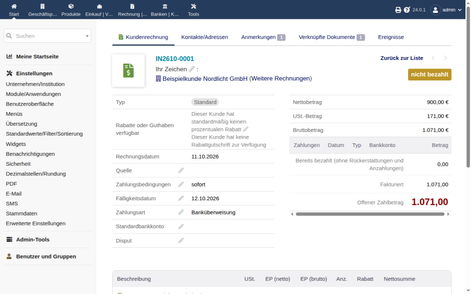Open the Einkauf briefcase icon
This screenshot has width=471, height=294.
click(x=99, y=6)
